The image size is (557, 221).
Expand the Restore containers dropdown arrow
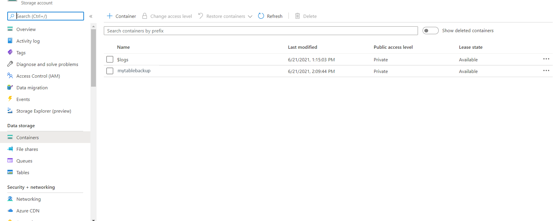pos(250,16)
